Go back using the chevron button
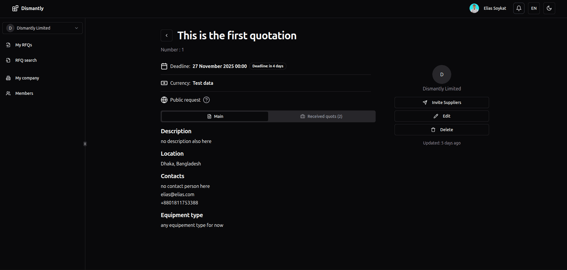 pyautogui.click(x=167, y=35)
